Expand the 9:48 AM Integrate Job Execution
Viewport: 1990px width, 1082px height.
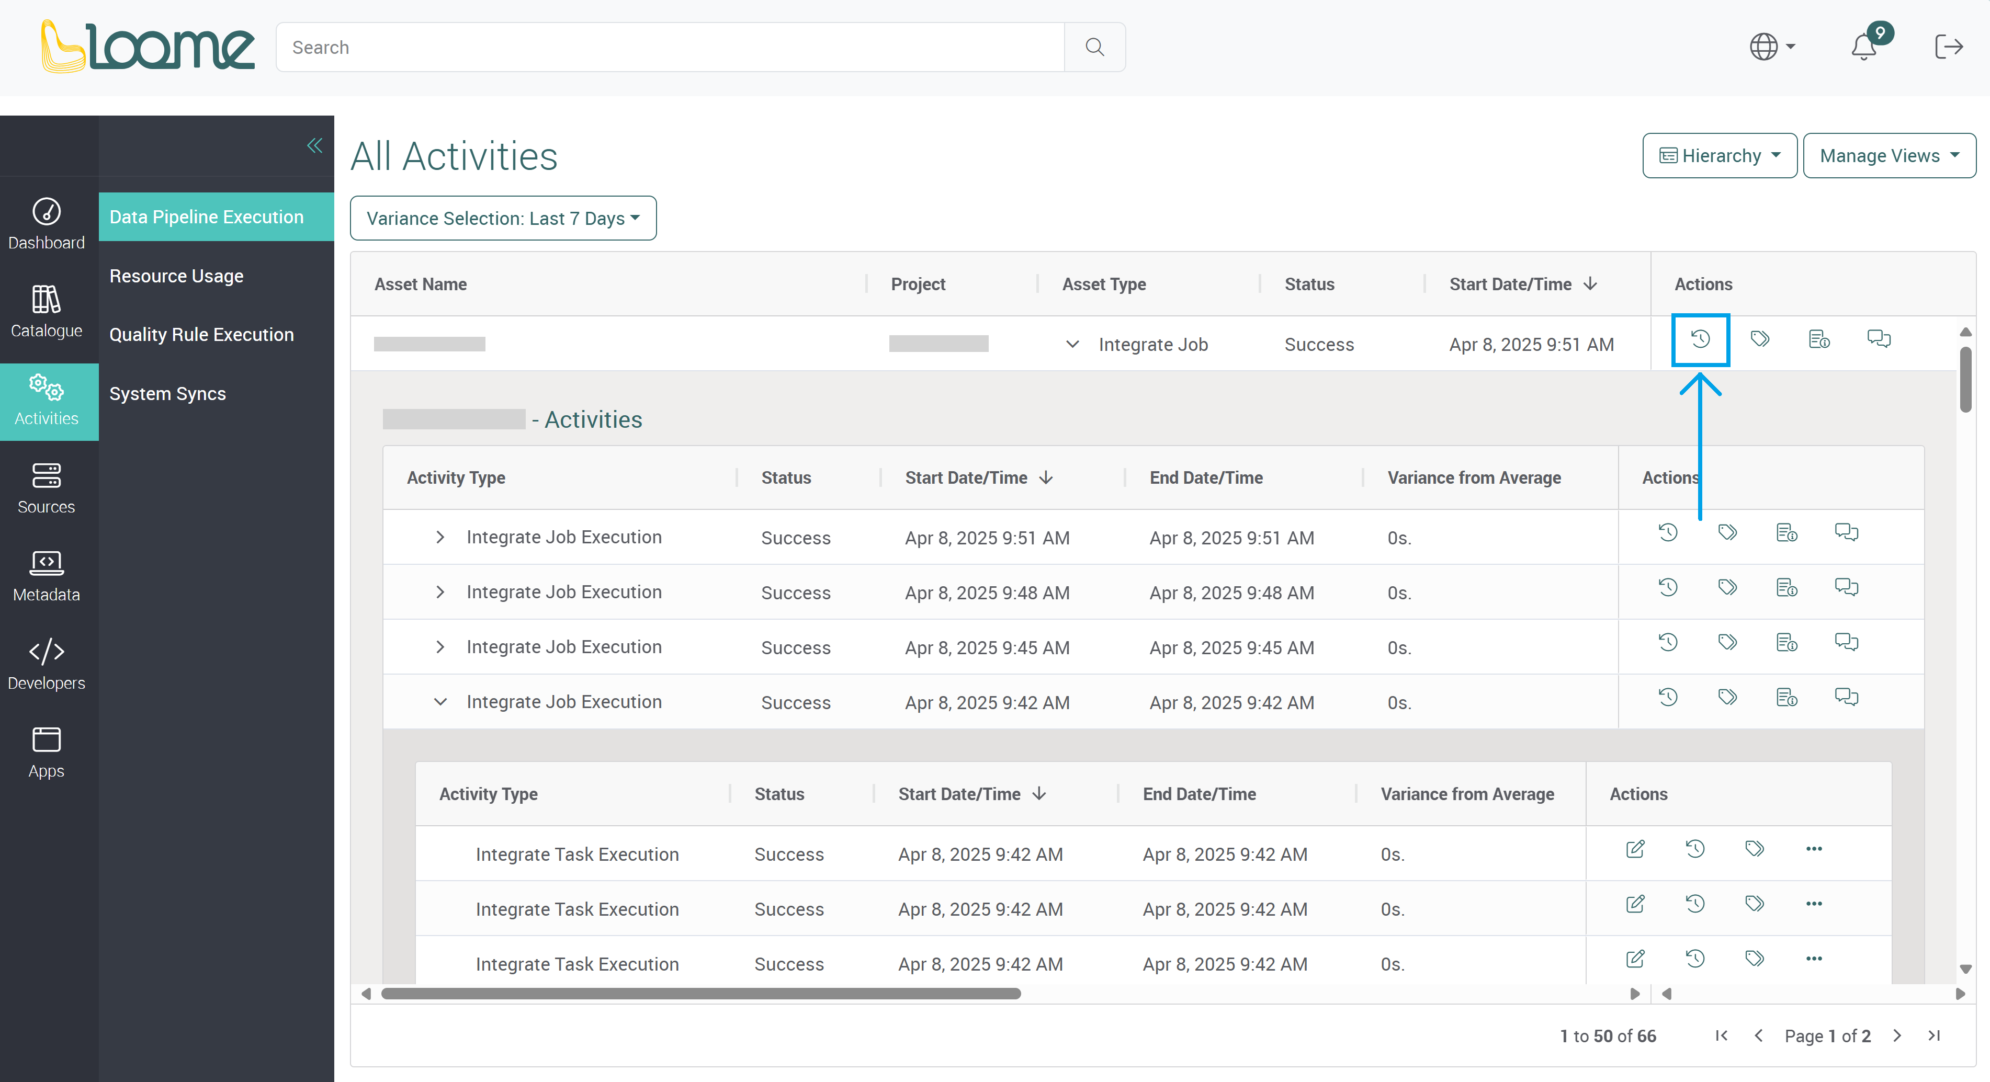pyautogui.click(x=440, y=593)
